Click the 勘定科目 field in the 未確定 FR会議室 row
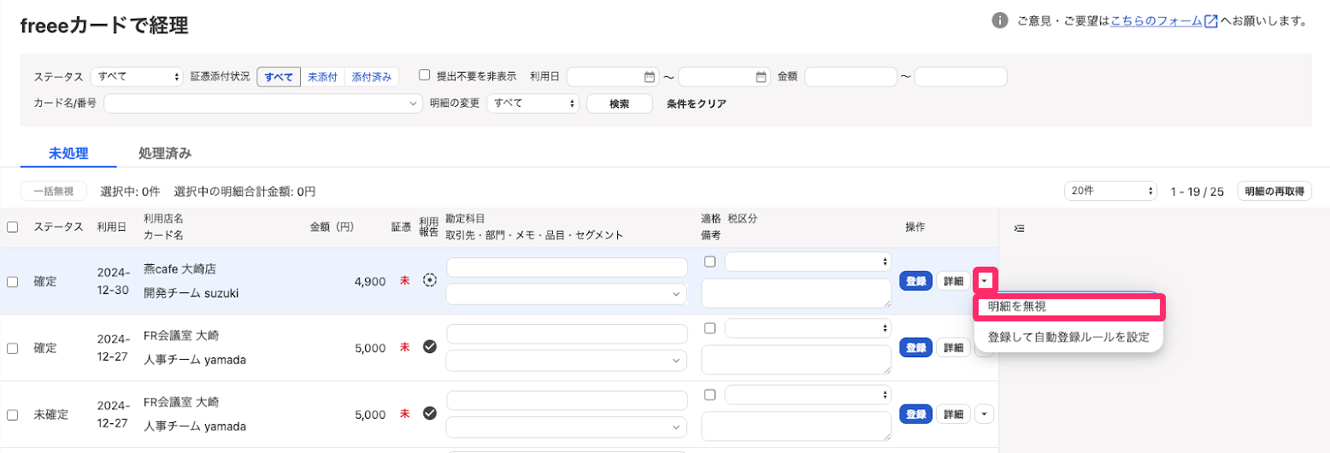Image resolution: width=1330 pixels, height=453 pixels. pyautogui.click(x=567, y=401)
